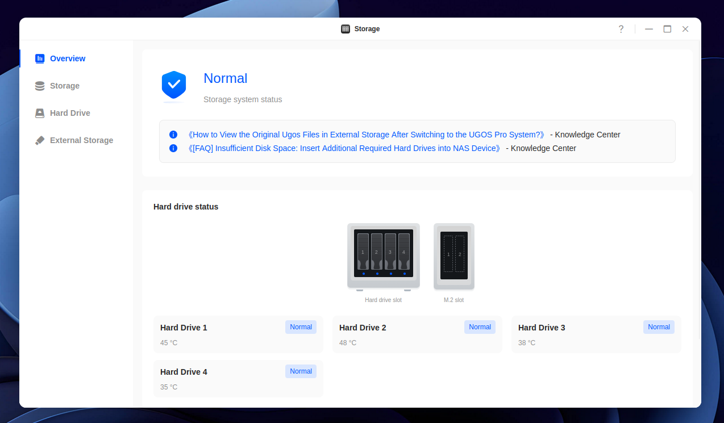724x423 pixels.
Task: Open the Insufficient Disk Space FAQ link
Action: [344, 148]
